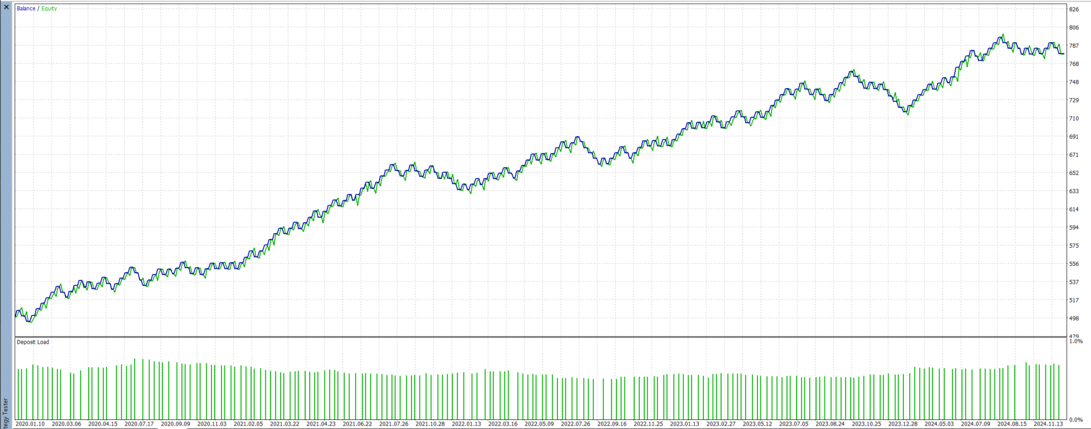The width and height of the screenshot is (1091, 429).
Task: Close the Strategy Tester panel
Action: [x=6, y=7]
